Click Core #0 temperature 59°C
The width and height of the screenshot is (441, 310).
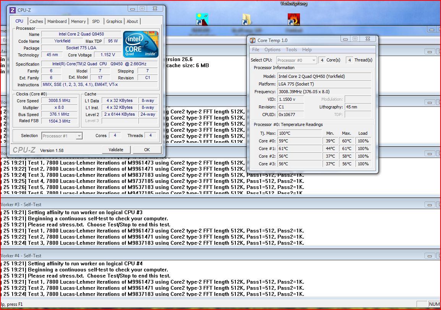pyautogui.click(x=300, y=141)
